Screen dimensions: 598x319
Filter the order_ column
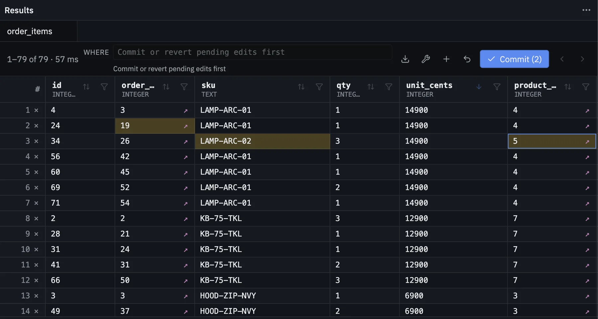(x=184, y=87)
